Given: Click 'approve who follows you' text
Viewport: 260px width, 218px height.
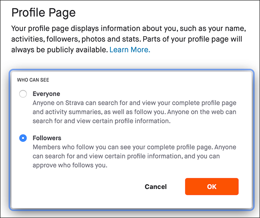Looking at the screenshot, I should [70, 165].
